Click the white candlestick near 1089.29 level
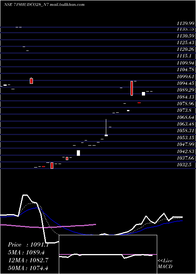Image resolution: width=196 pixels, height=274 pixels. click(x=143, y=94)
